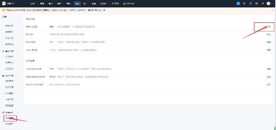Screen dimensions: 276x130
Task: Select the active 交易 top navigation tab
Action: coord(77,4)
